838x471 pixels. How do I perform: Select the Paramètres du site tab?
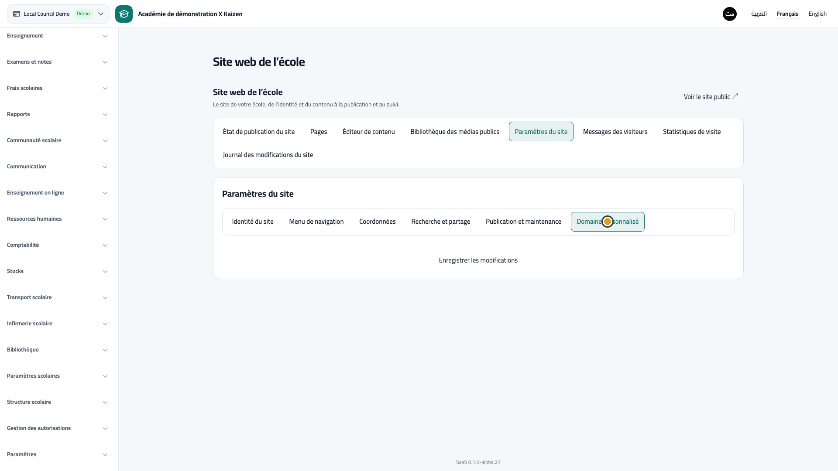coord(541,132)
